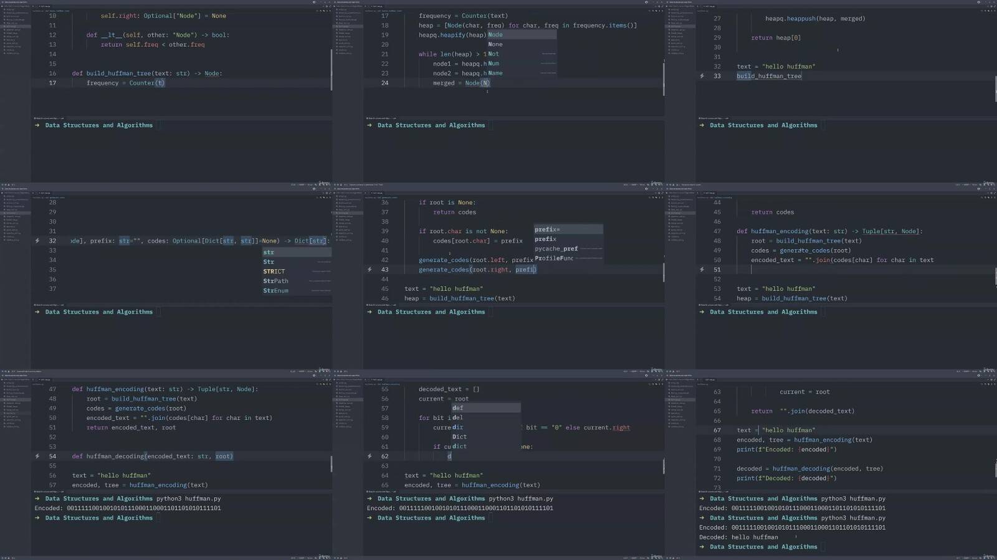This screenshot has height=560, width=997.
Task: Choose capitalized 'Dict' completion suggestion
Action: (486, 437)
